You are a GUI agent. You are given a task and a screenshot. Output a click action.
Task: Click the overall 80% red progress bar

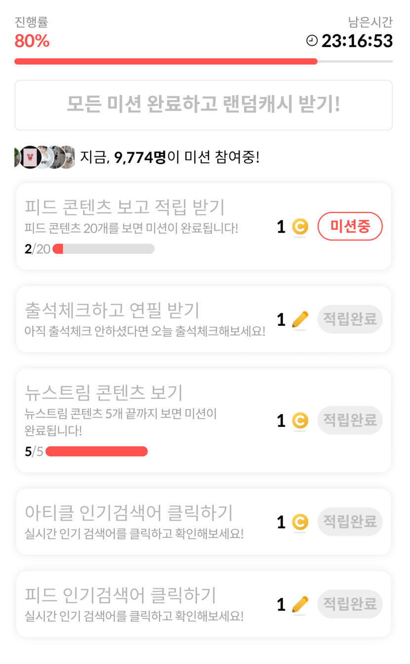166,62
